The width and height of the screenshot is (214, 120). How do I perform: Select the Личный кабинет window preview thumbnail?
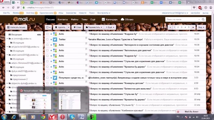pyautogui.click(x=35, y=101)
